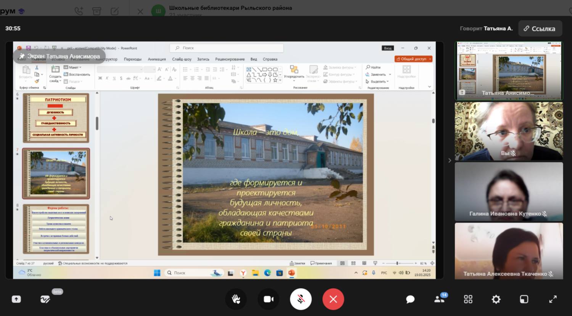
Task: Open Справка ribbon tab
Action: pyautogui.click(x=270, y=59)
